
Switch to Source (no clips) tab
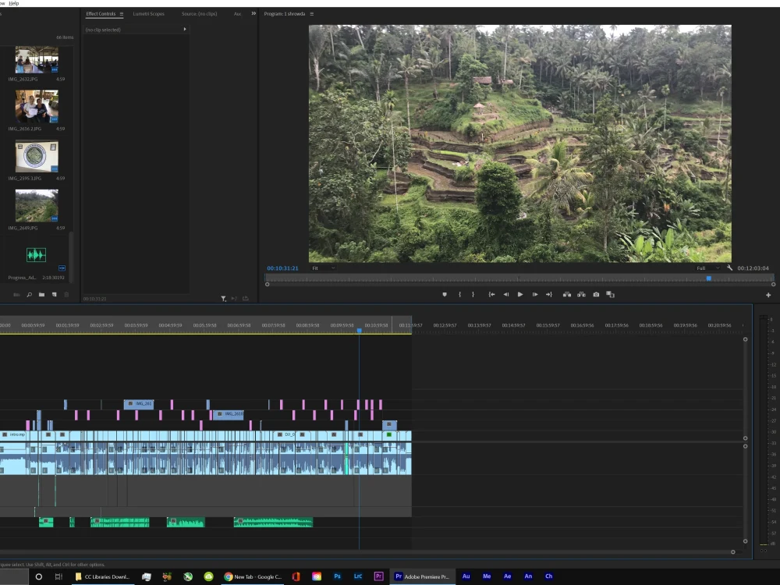(x=200, y=14)
